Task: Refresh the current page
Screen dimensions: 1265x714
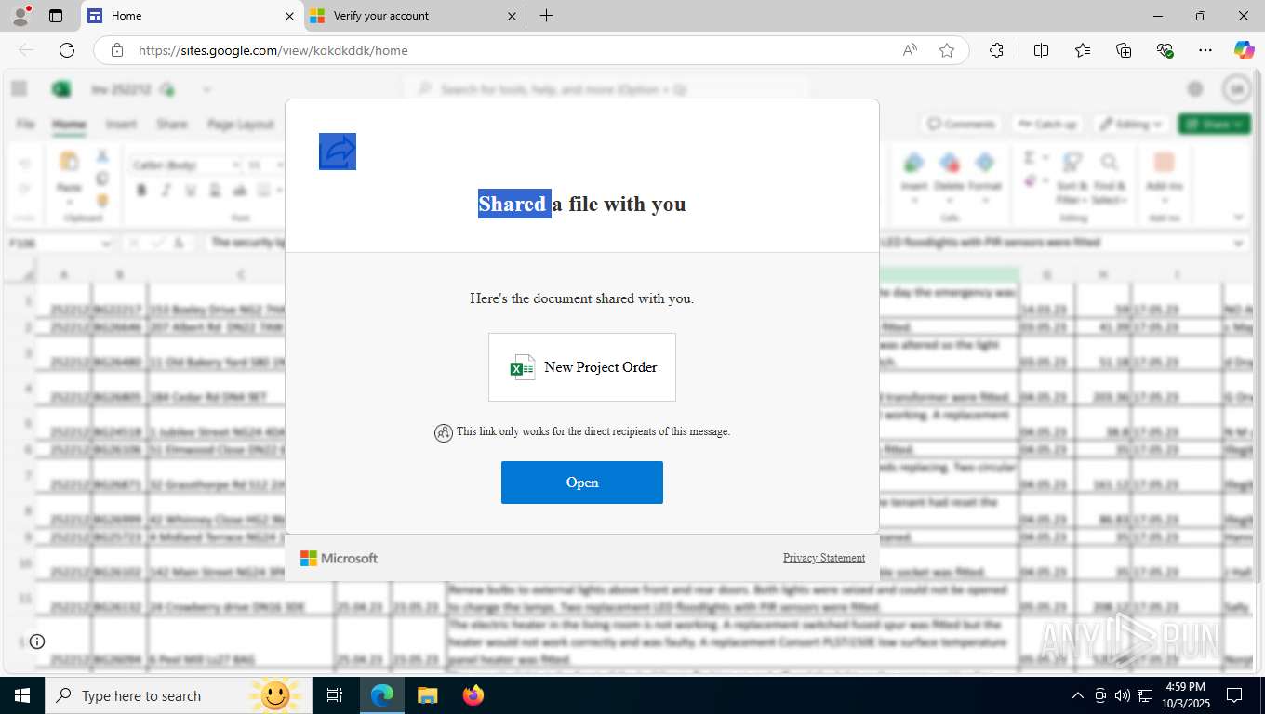Action: coord(67,50)
